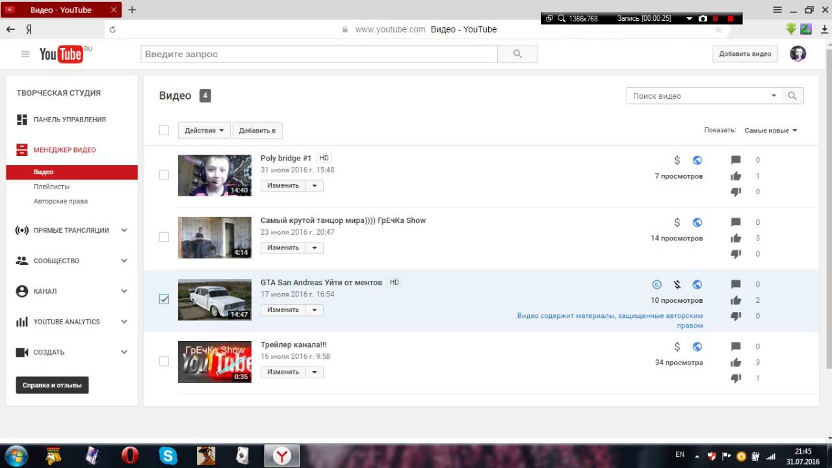Reload the page with refresh icon
Image resolution: width=832 pixels, height=468 pixels.
click(x=112, y=29)
